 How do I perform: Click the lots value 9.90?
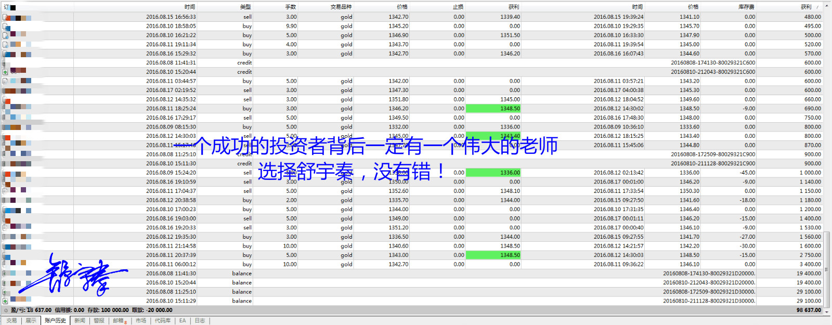pyautogui.click(x=291, y=26)
